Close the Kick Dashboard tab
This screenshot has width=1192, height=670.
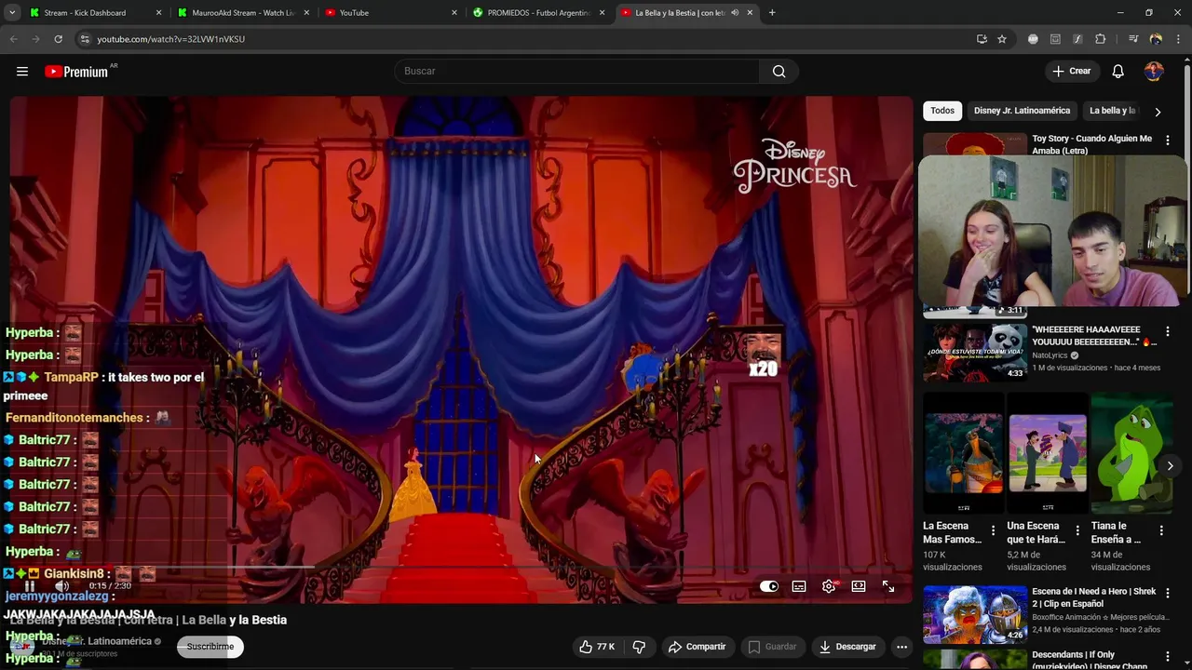click(158, 13)
